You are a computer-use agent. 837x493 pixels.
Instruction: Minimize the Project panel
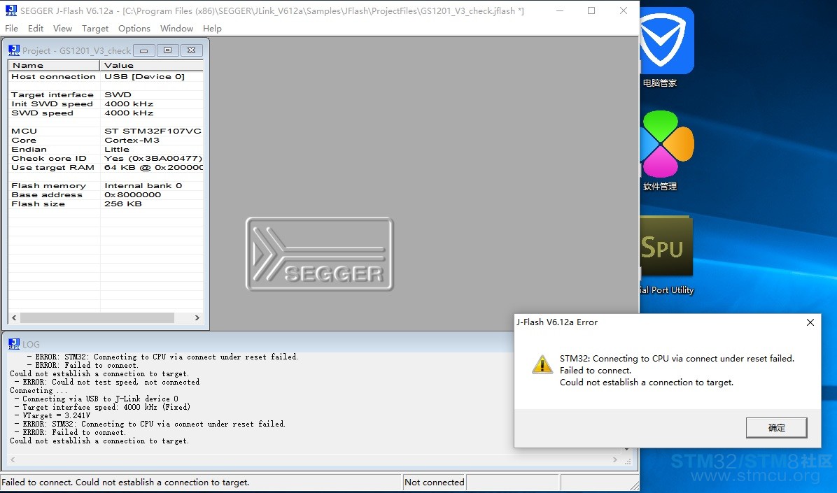point(143,50)
